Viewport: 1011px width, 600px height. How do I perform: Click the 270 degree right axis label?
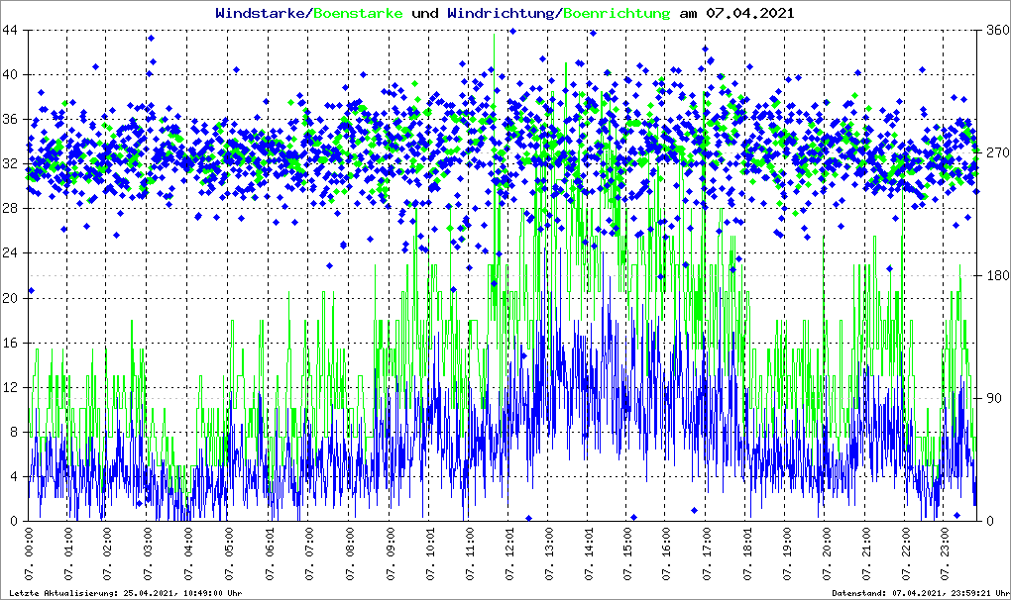tap(996, 152)
